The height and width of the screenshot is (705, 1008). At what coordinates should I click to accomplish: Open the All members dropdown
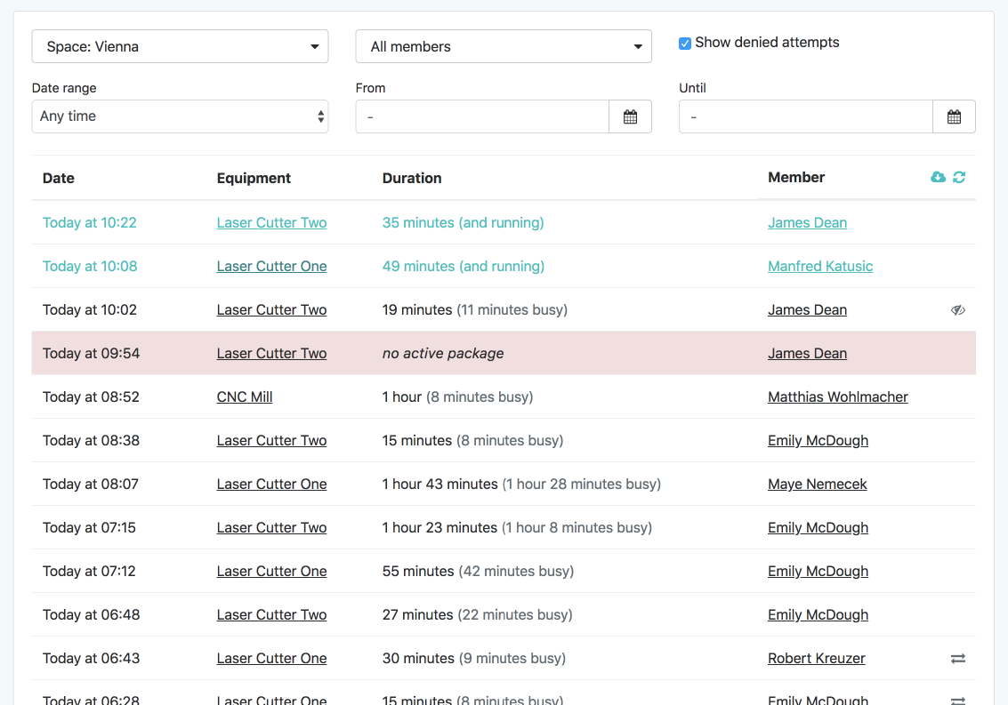[x=504, y=46]
